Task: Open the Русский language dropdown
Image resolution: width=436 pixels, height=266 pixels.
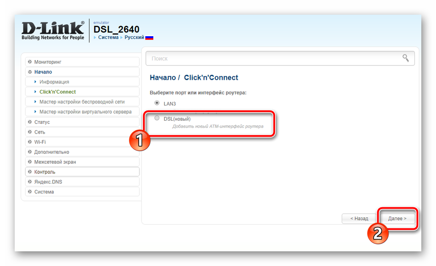Action: 134,37
